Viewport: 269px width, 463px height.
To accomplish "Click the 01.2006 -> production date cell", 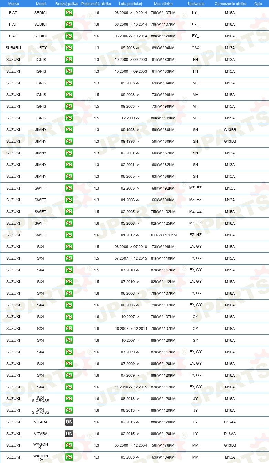I will pos(130,200).
